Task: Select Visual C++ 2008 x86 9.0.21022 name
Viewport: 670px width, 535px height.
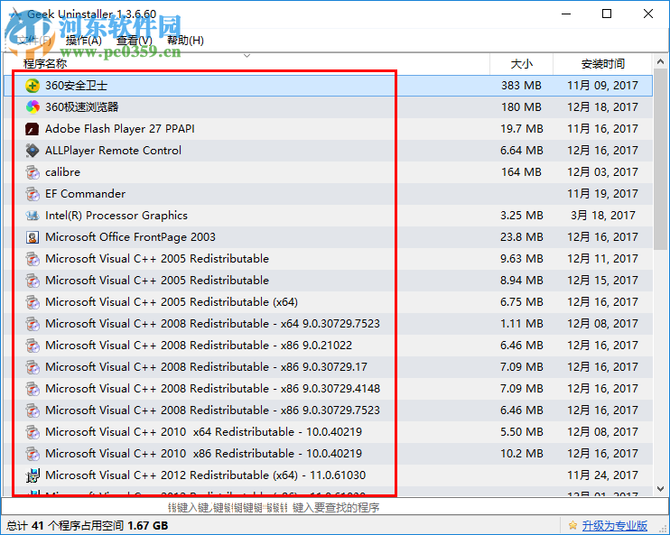Action: [x=199, y=346]
